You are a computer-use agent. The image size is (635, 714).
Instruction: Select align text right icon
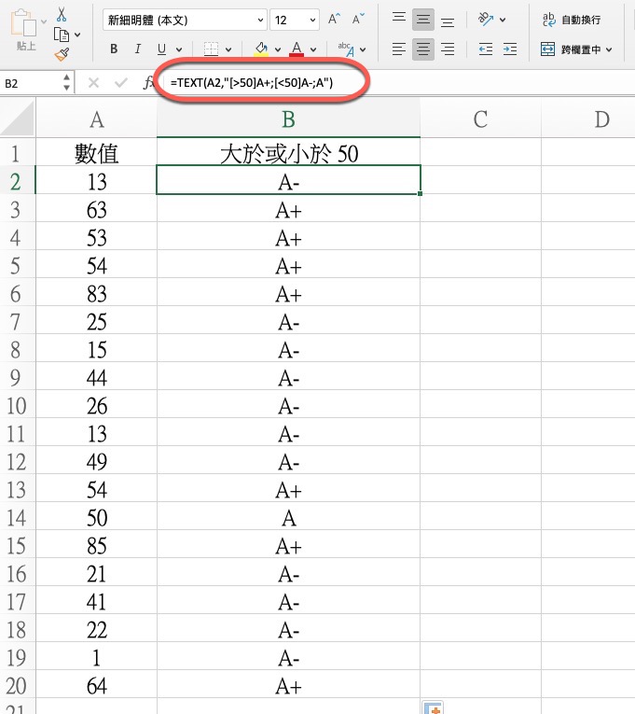[448, 49]
